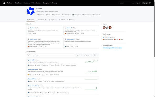155x97 pixels.
Task: Expand the Enterprise menu
Action: click(47, 3)
